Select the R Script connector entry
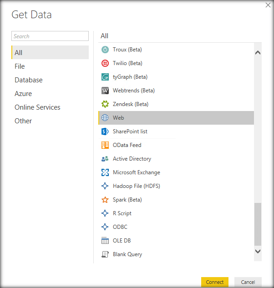Viewport: 274px width, 288px height. coord(122,213)
